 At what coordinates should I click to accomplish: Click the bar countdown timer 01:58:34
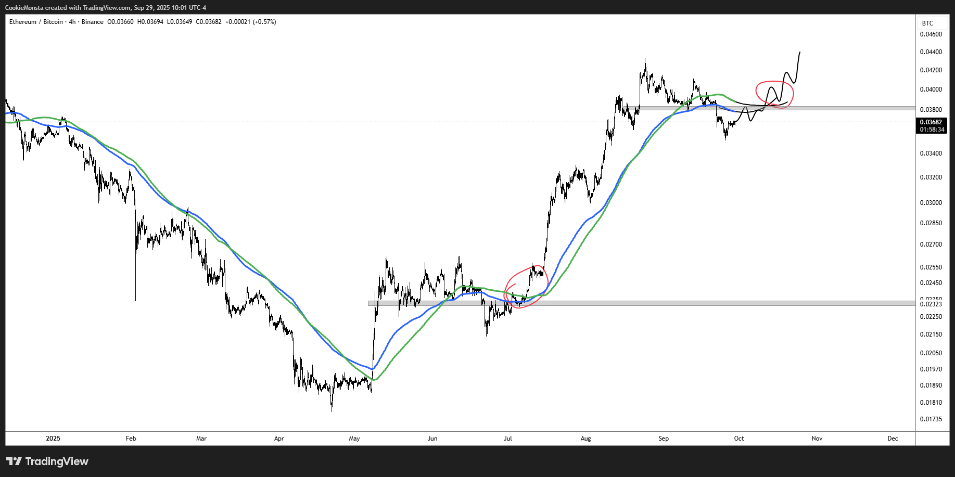point(931,130)
